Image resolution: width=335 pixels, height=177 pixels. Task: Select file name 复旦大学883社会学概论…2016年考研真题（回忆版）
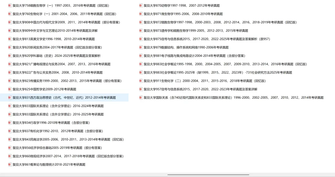[225, 64]
